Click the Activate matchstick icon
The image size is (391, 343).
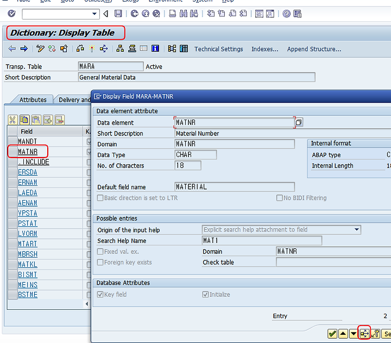92,48
